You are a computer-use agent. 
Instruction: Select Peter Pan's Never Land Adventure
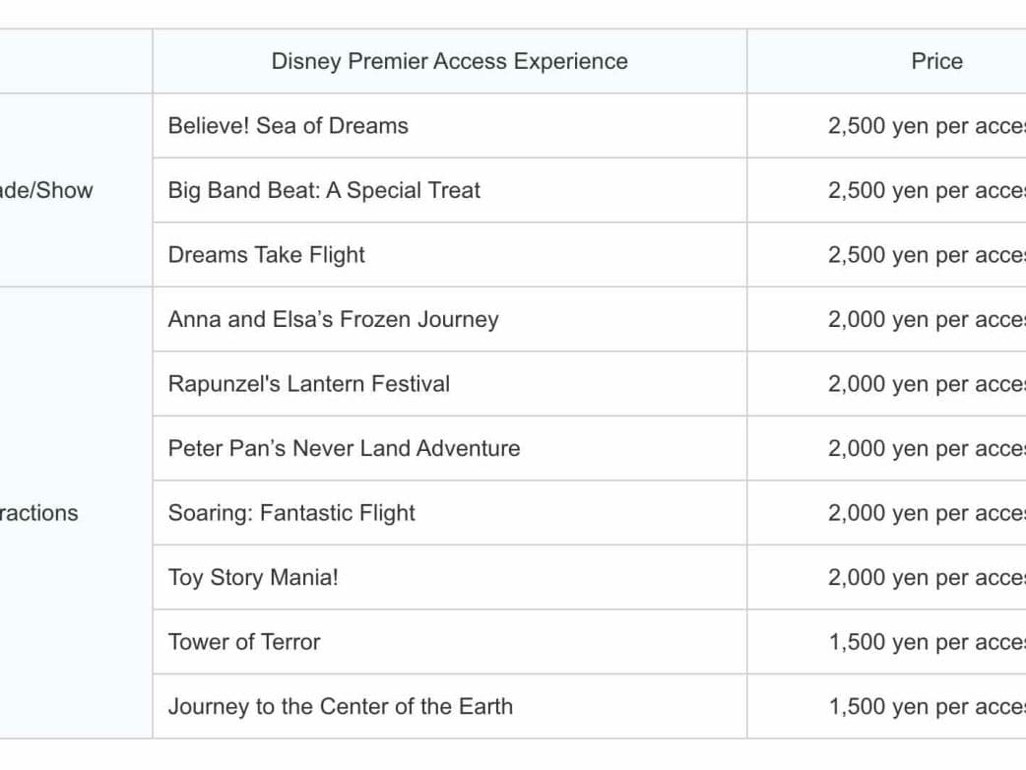pyautogui.click(x=344, y=448)
